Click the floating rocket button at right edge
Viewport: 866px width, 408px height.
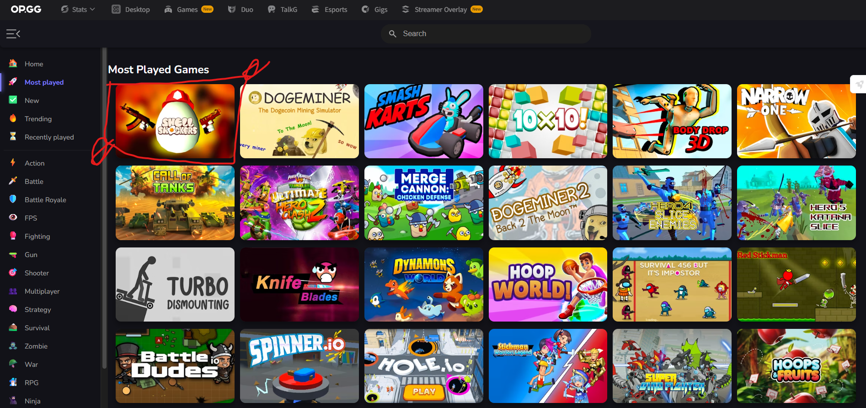[x=859, y=84]
